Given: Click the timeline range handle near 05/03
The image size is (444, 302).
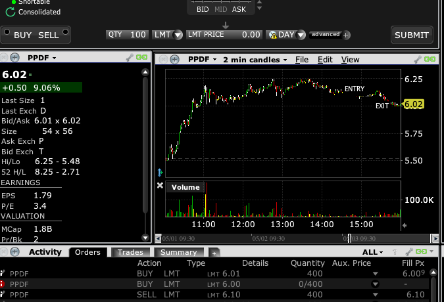Looking at the screenshot, I should coord(349,238).
